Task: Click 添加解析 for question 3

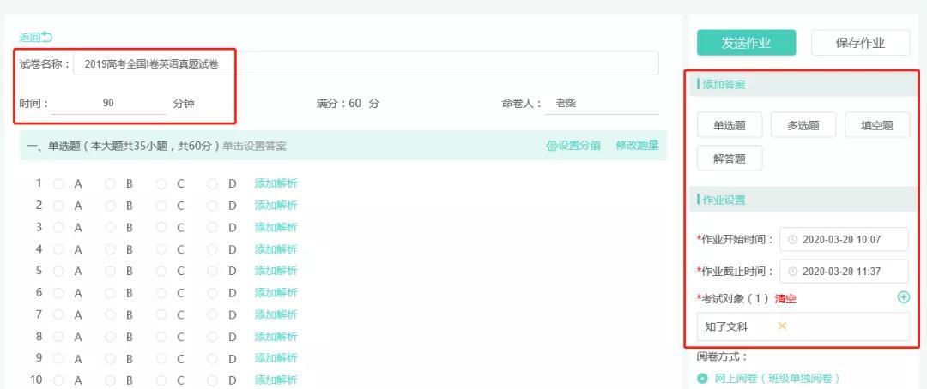Action: pyautogui.click(x=276, y=227)
